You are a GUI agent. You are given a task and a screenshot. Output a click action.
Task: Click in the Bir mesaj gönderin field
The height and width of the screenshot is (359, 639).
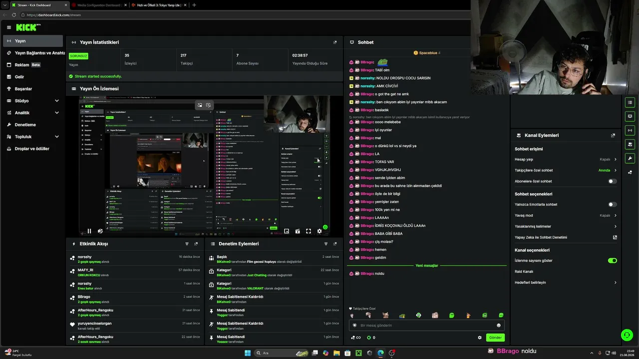pos(426,325)
